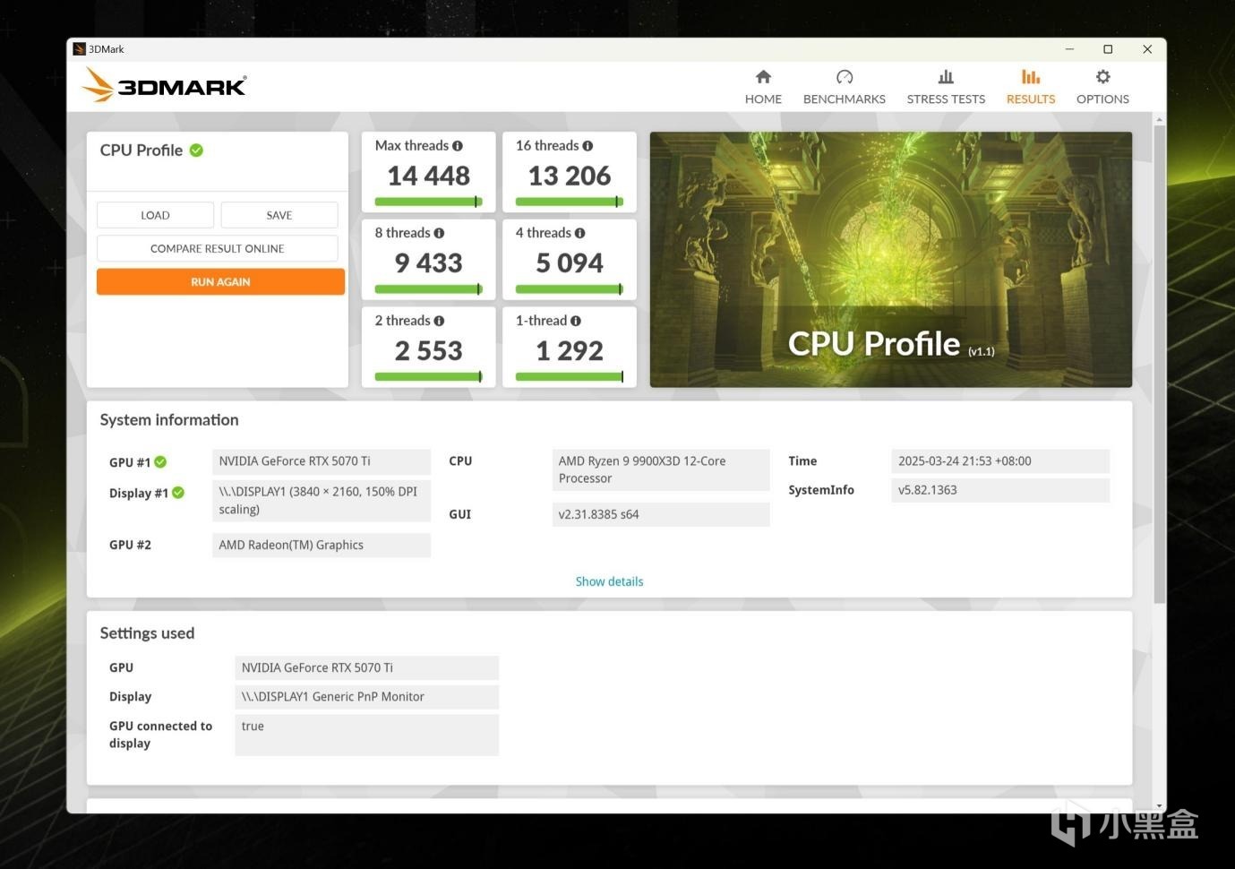Click the Max threads score 14 448
The width and height of the screenshot is (1235, 869).
(x=429, y=176)
